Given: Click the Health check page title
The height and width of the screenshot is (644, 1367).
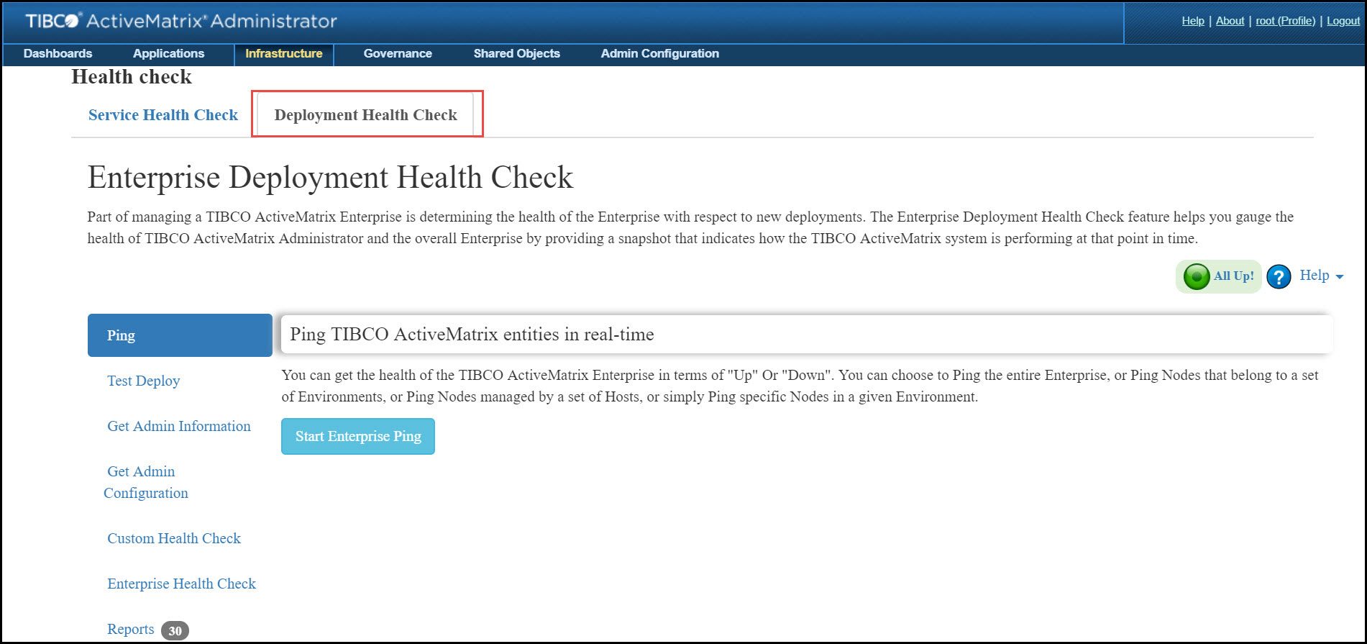Looking at the screenshot, I should click(132, 77).
